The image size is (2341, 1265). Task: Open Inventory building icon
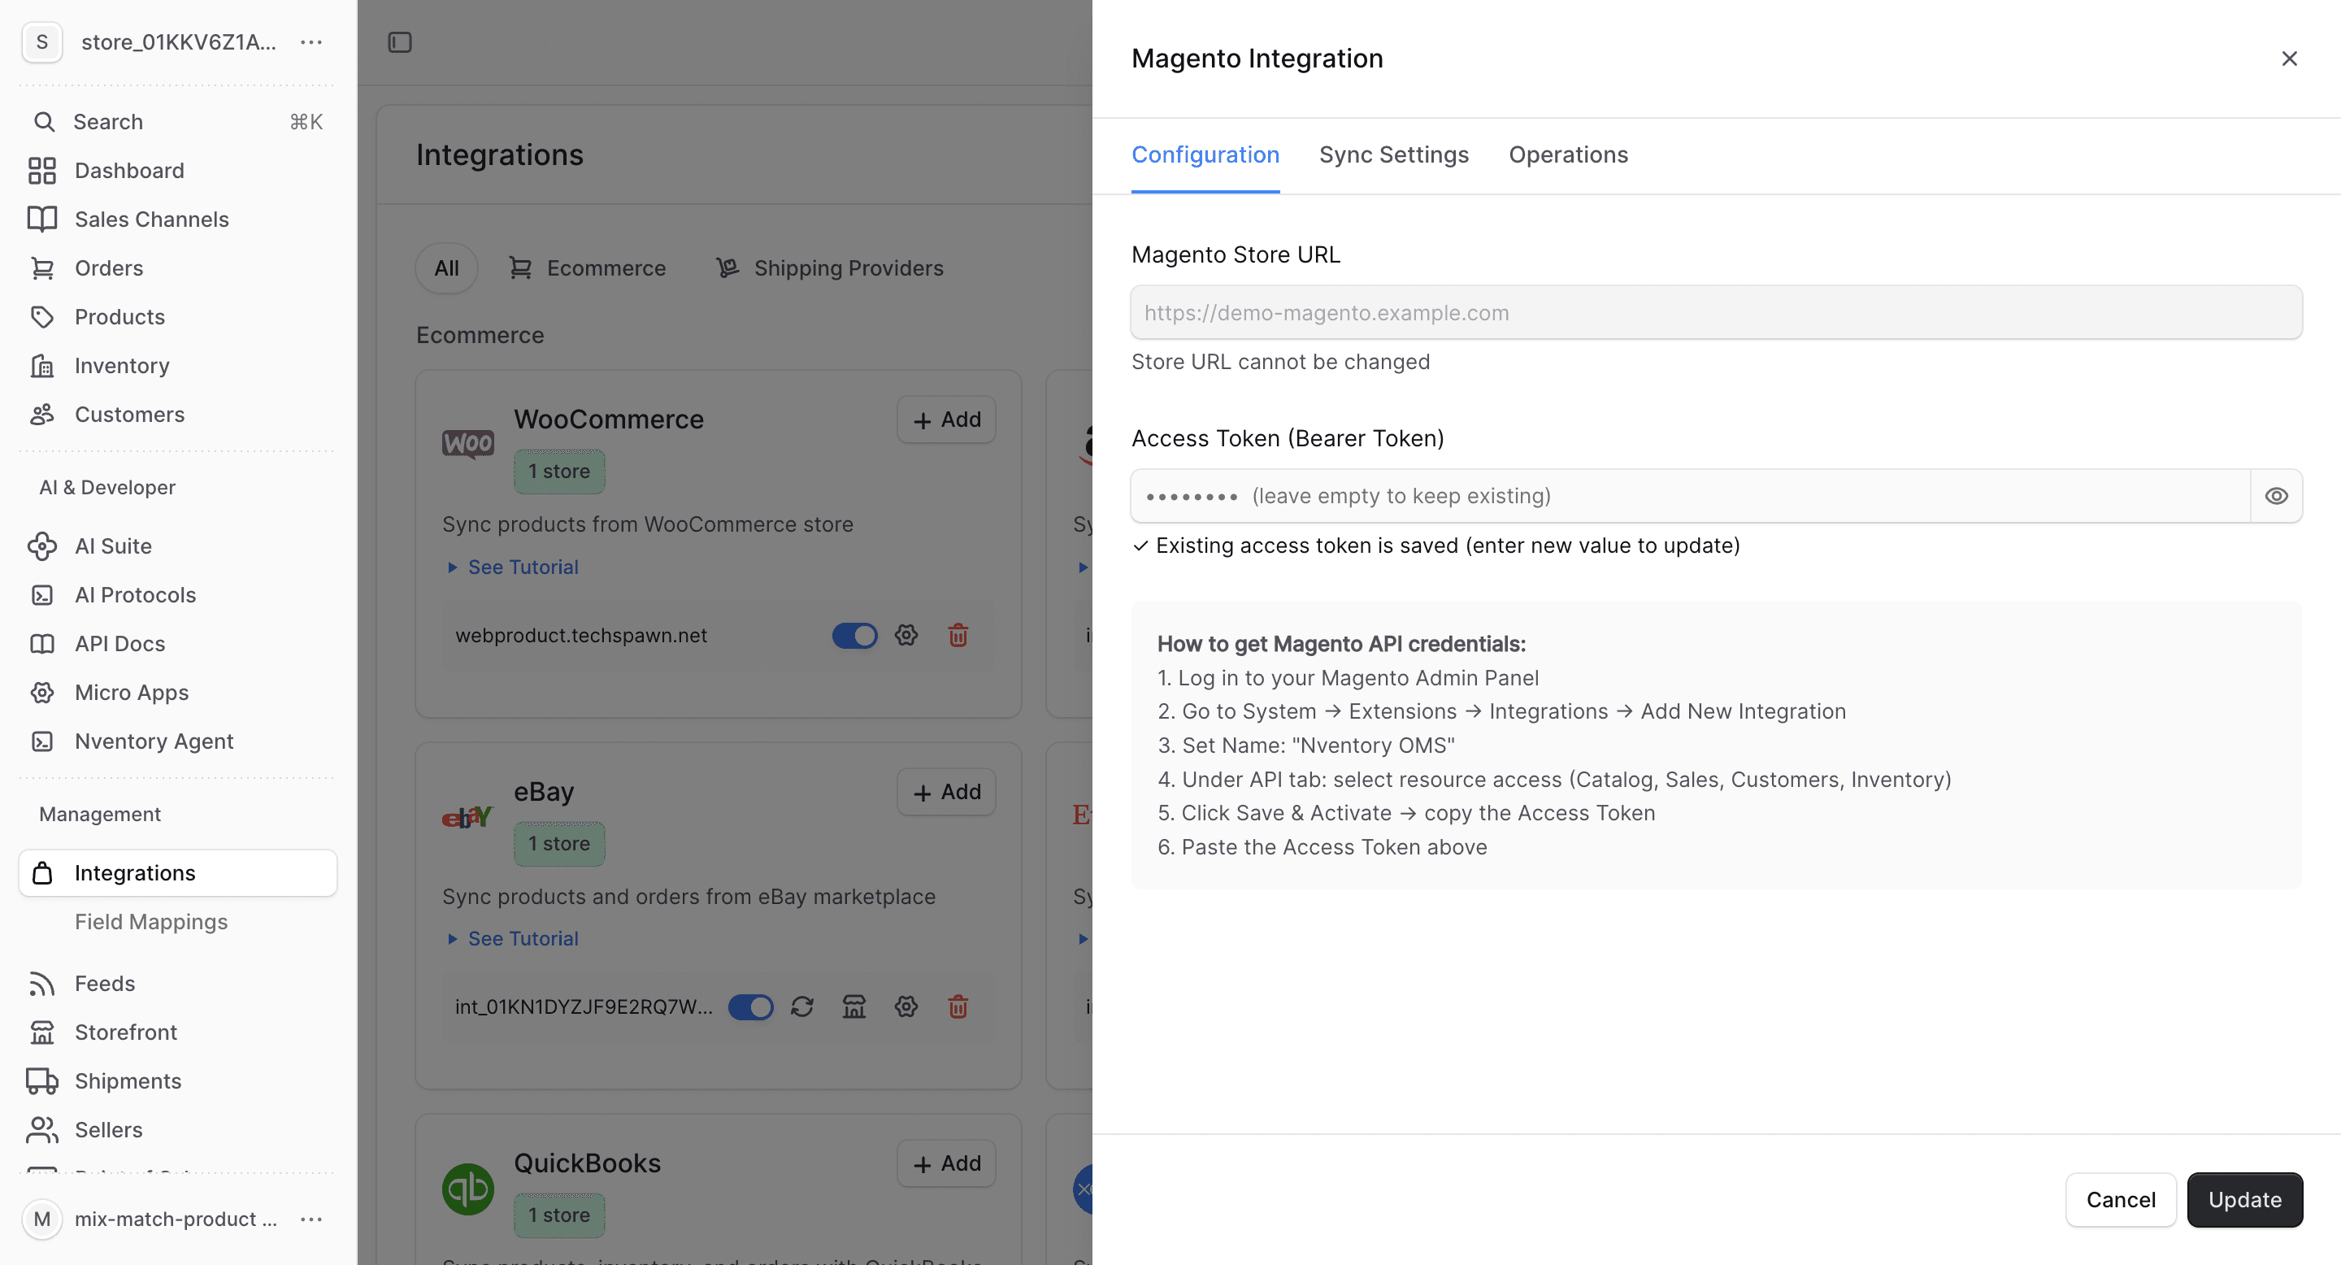click(x=41, y=365)
